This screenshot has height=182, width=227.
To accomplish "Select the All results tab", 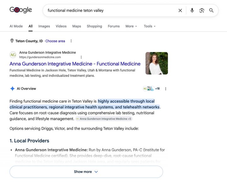I will tap(31, 26).
